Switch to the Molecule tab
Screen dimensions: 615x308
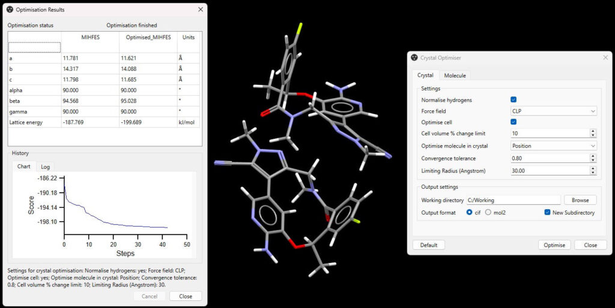(x=455, y=76)
